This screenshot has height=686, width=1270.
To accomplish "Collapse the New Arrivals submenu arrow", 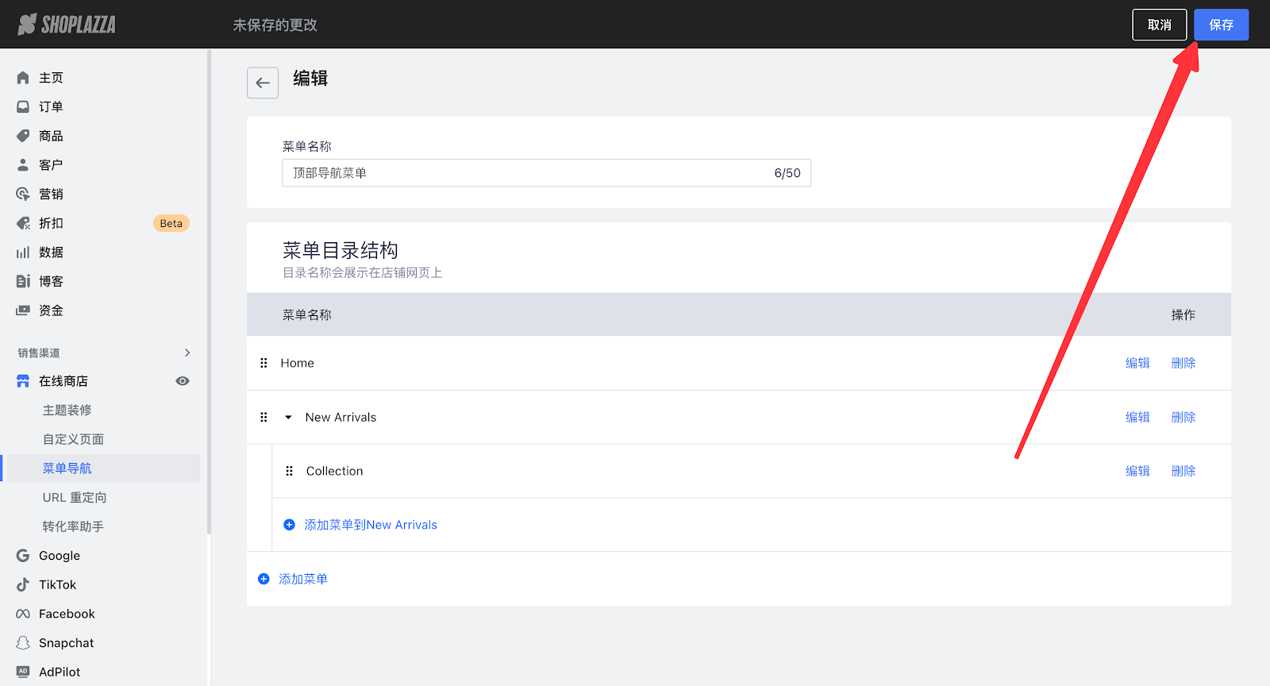I will click(288, 417).
